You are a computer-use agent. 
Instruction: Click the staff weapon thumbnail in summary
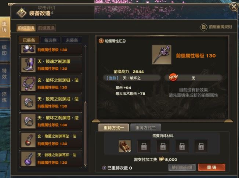pyautogui.click(x=162, y=55)
